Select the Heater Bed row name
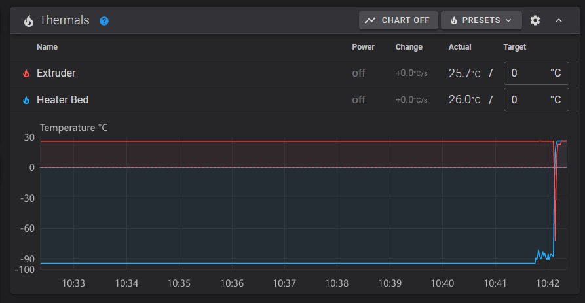This screenshot has width=585, height=303. (x=63, y=99)
